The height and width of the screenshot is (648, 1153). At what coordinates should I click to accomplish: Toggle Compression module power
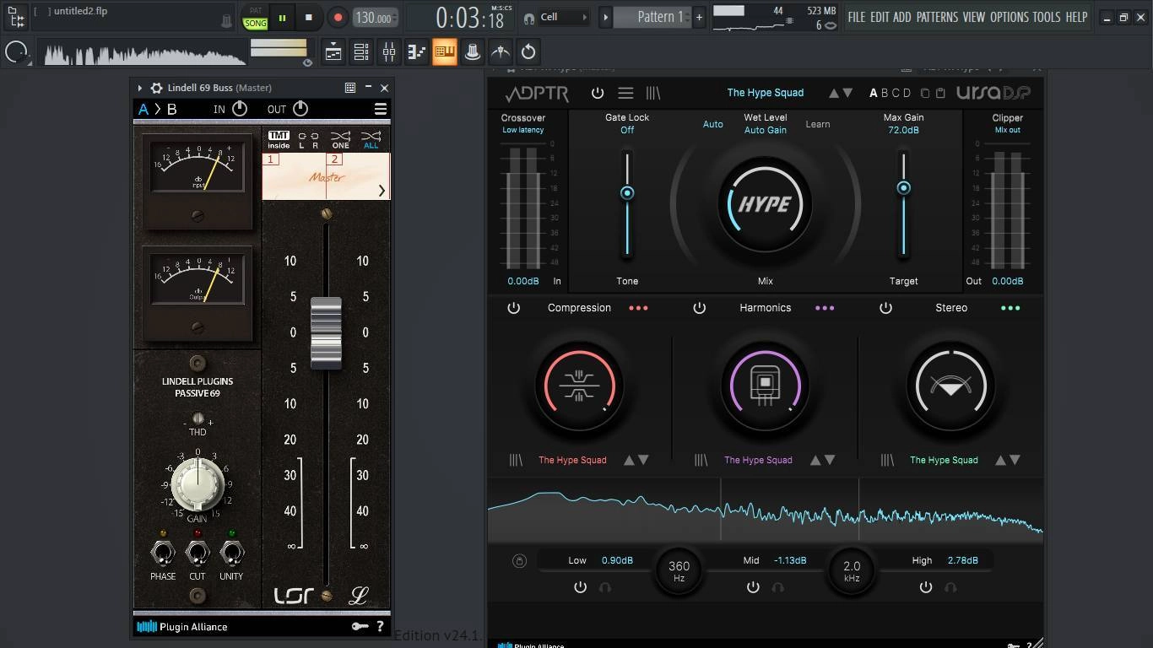pos(513,308)
